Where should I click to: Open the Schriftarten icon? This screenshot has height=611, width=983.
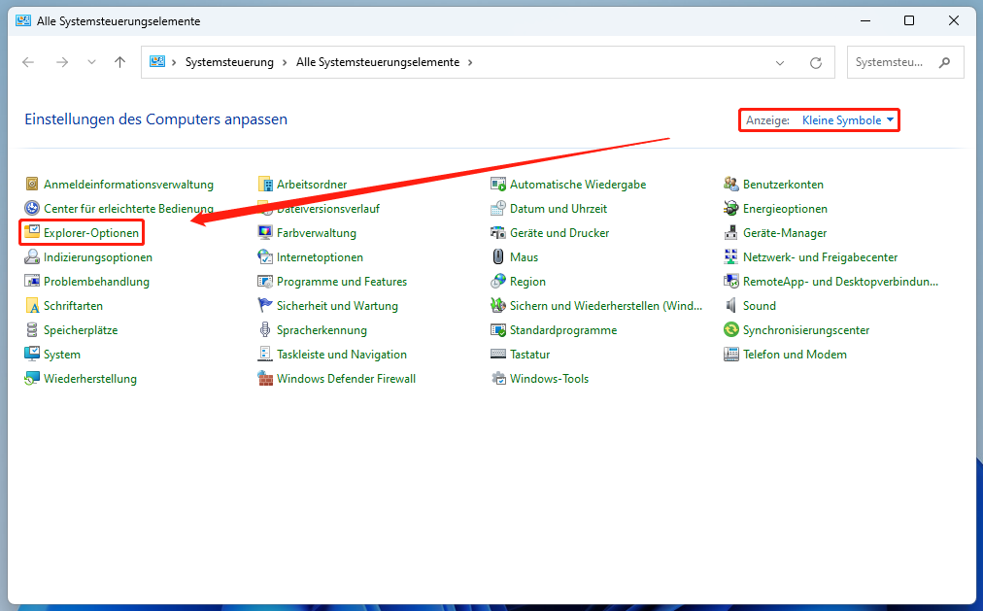[32, 306]
